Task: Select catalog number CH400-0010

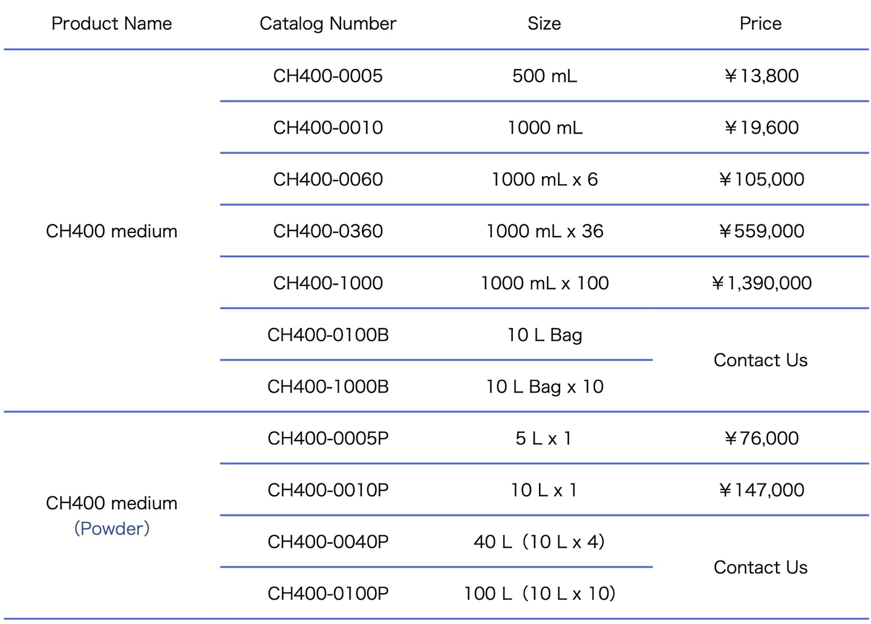Action: coord(328,128)
